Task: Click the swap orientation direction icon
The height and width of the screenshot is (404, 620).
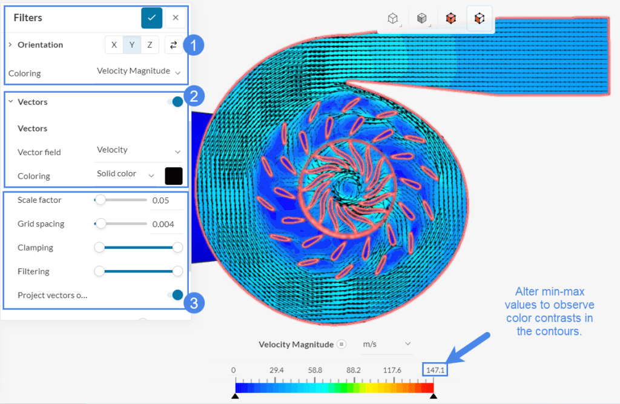Action: point(174,44)
